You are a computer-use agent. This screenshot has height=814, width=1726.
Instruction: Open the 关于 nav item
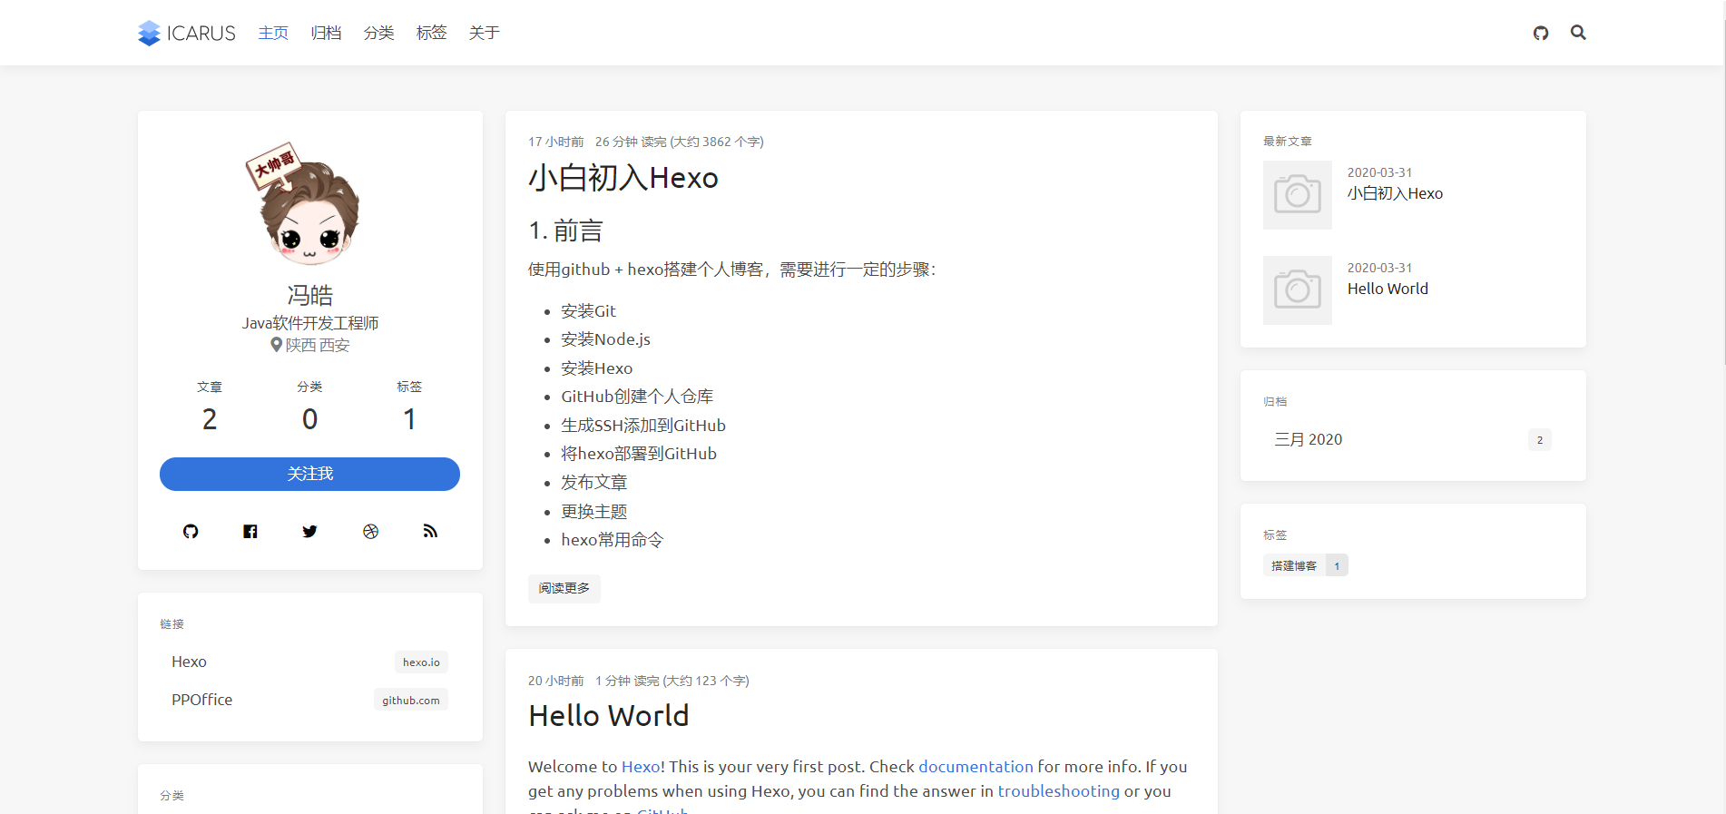coord(484,33)
